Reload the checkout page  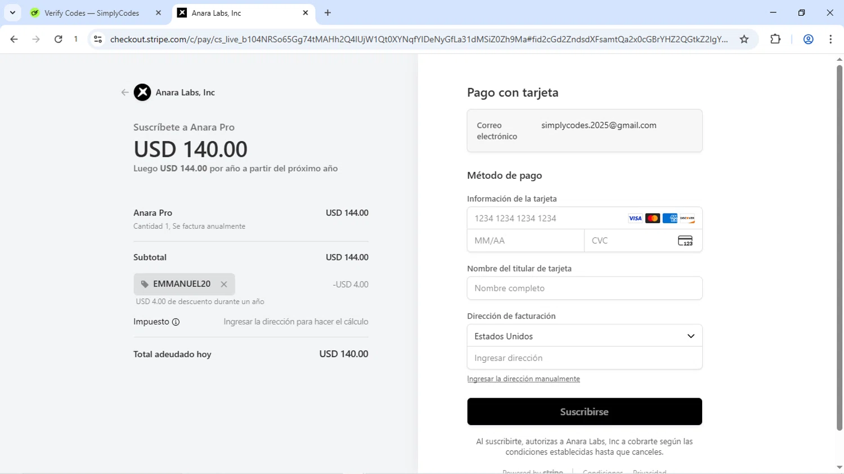coord(59,39)
